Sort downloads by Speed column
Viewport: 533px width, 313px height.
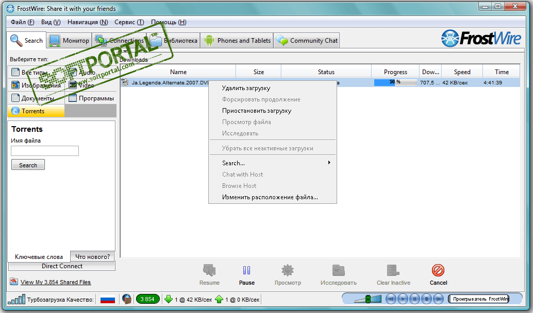pyautogui.click(x=462, y=72)
